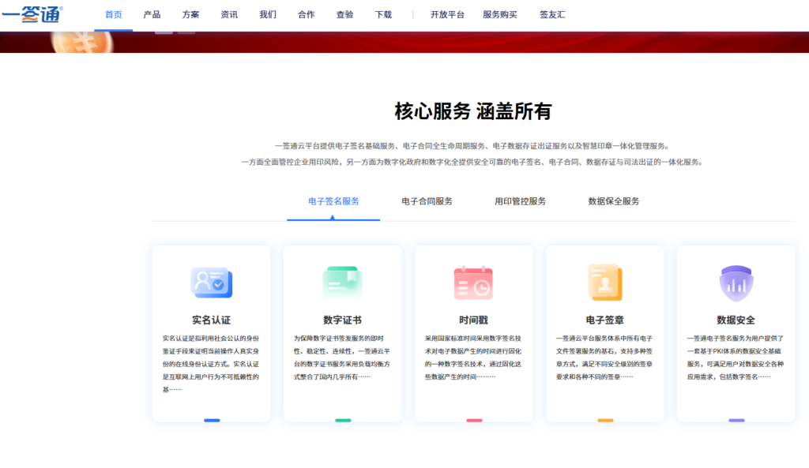The width and height of the screenshot is (809, 468).
Task: Click the 时间戳 red calendar icon
Action: [x=473, y=283]
